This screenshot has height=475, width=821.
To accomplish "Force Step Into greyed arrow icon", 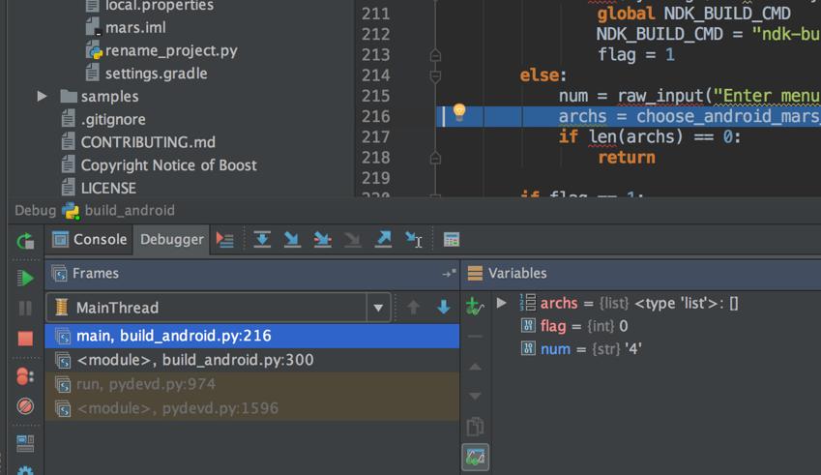I will (x=352, y=239).
